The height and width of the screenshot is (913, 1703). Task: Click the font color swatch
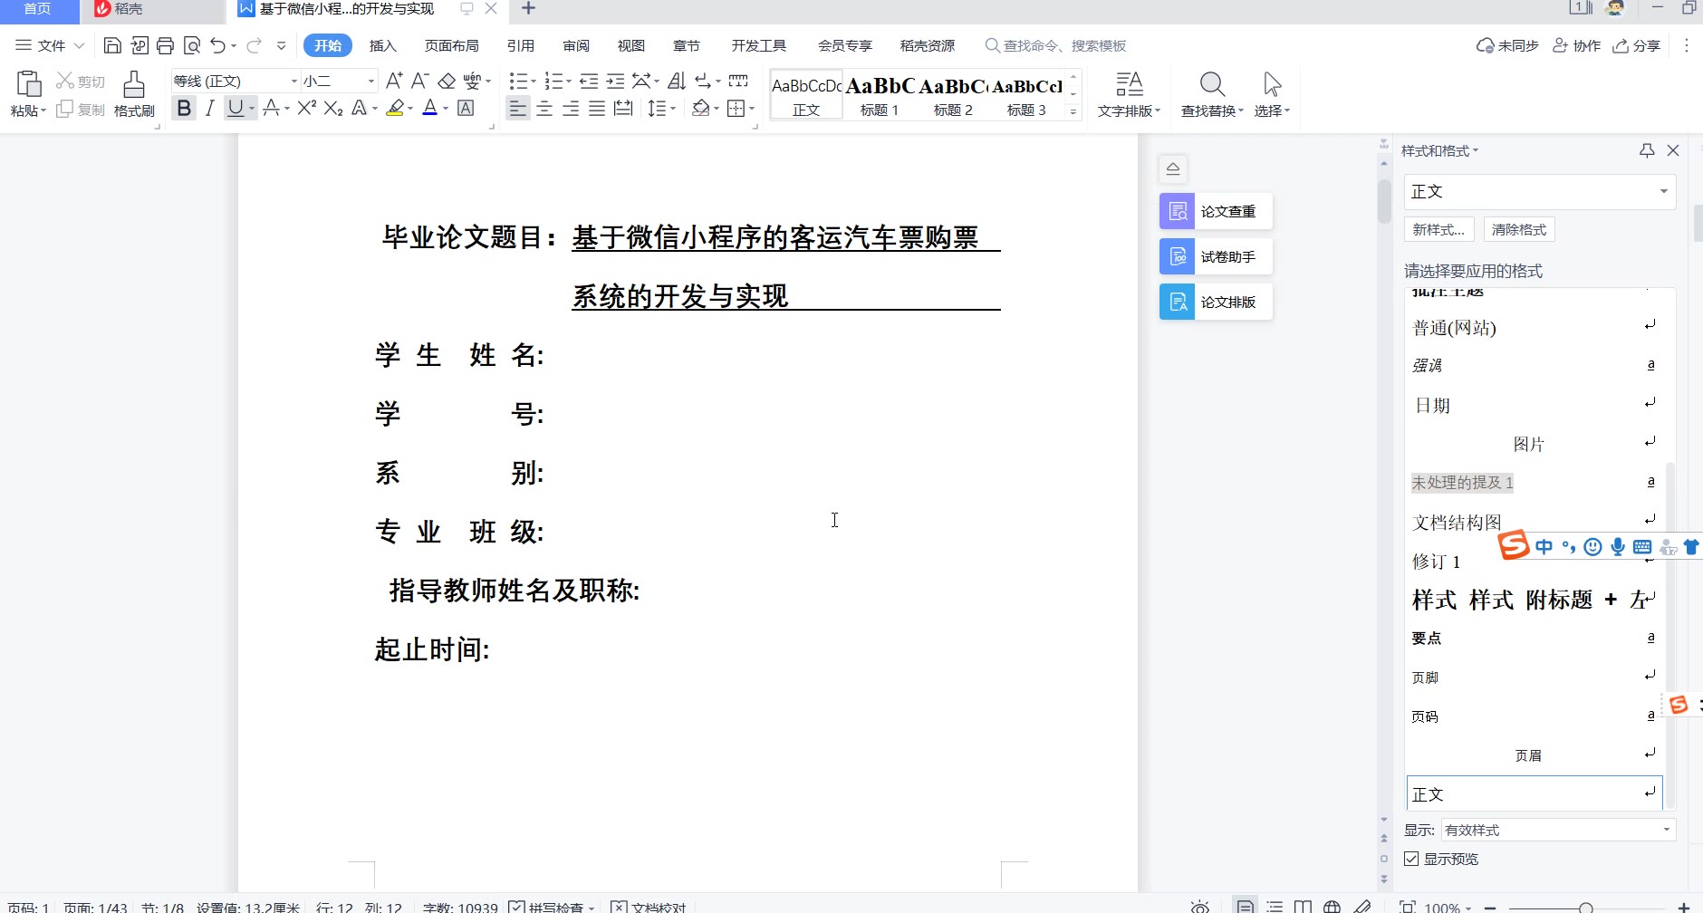coord(430,109)
